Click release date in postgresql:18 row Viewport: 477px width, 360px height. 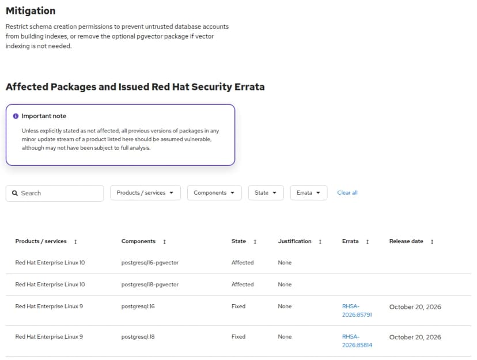415,338
